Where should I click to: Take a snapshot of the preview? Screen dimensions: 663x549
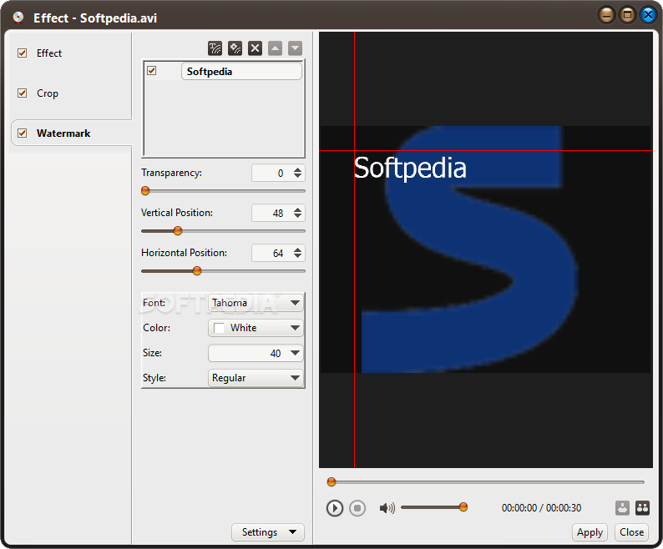(x=622, y=507)
